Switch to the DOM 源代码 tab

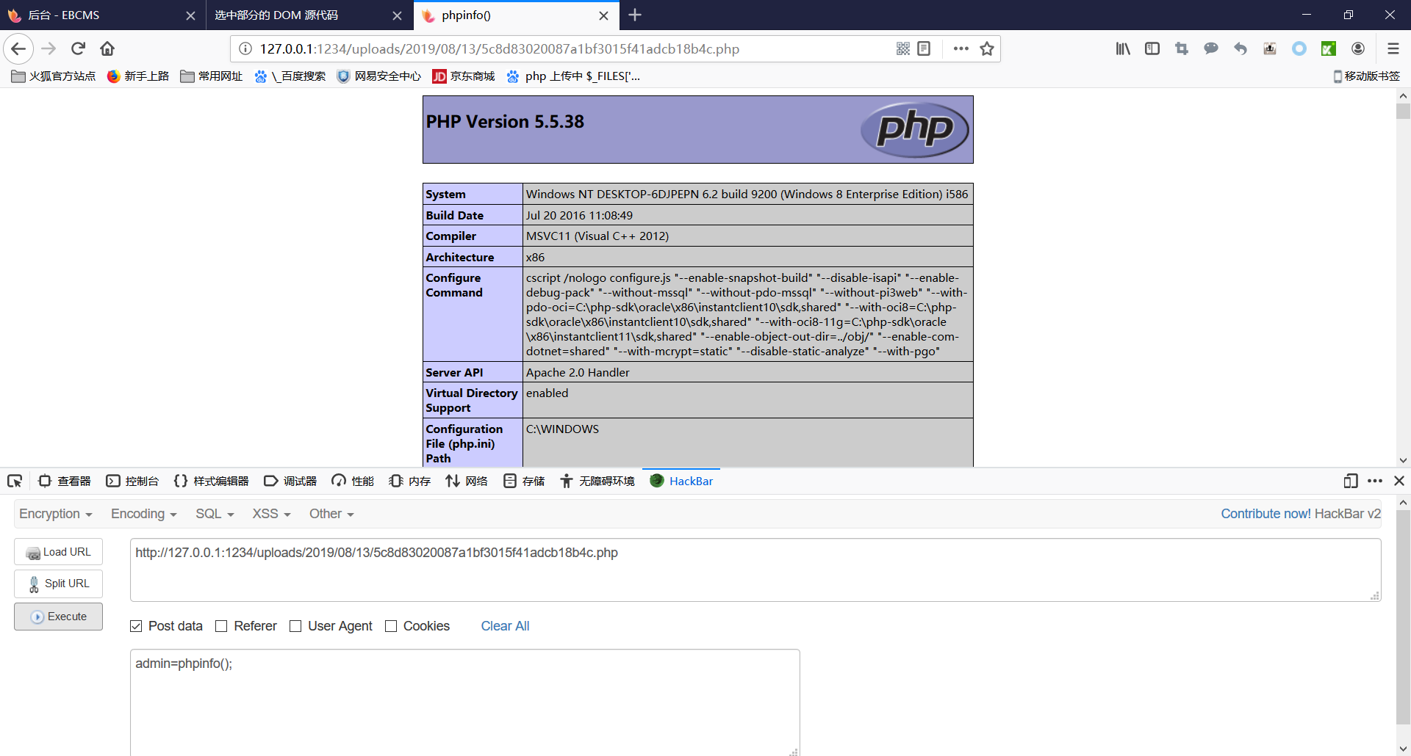tap(309, 15)
